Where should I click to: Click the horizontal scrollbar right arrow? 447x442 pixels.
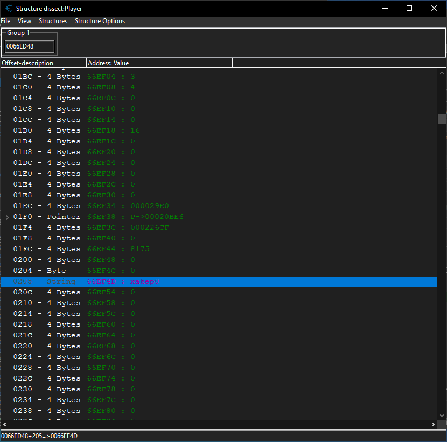coord(433,425)
